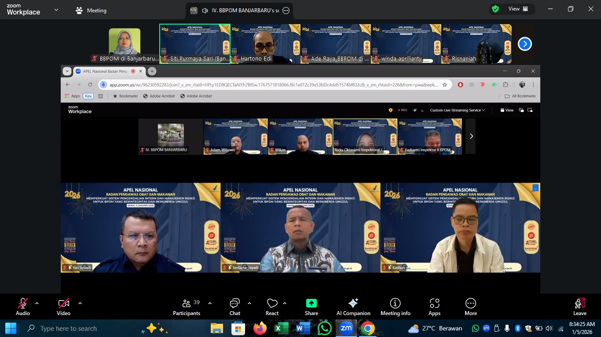This screenshot has width=601, height=337.
Task: Open the Apps panel
Action: click(x=434, y=307)
